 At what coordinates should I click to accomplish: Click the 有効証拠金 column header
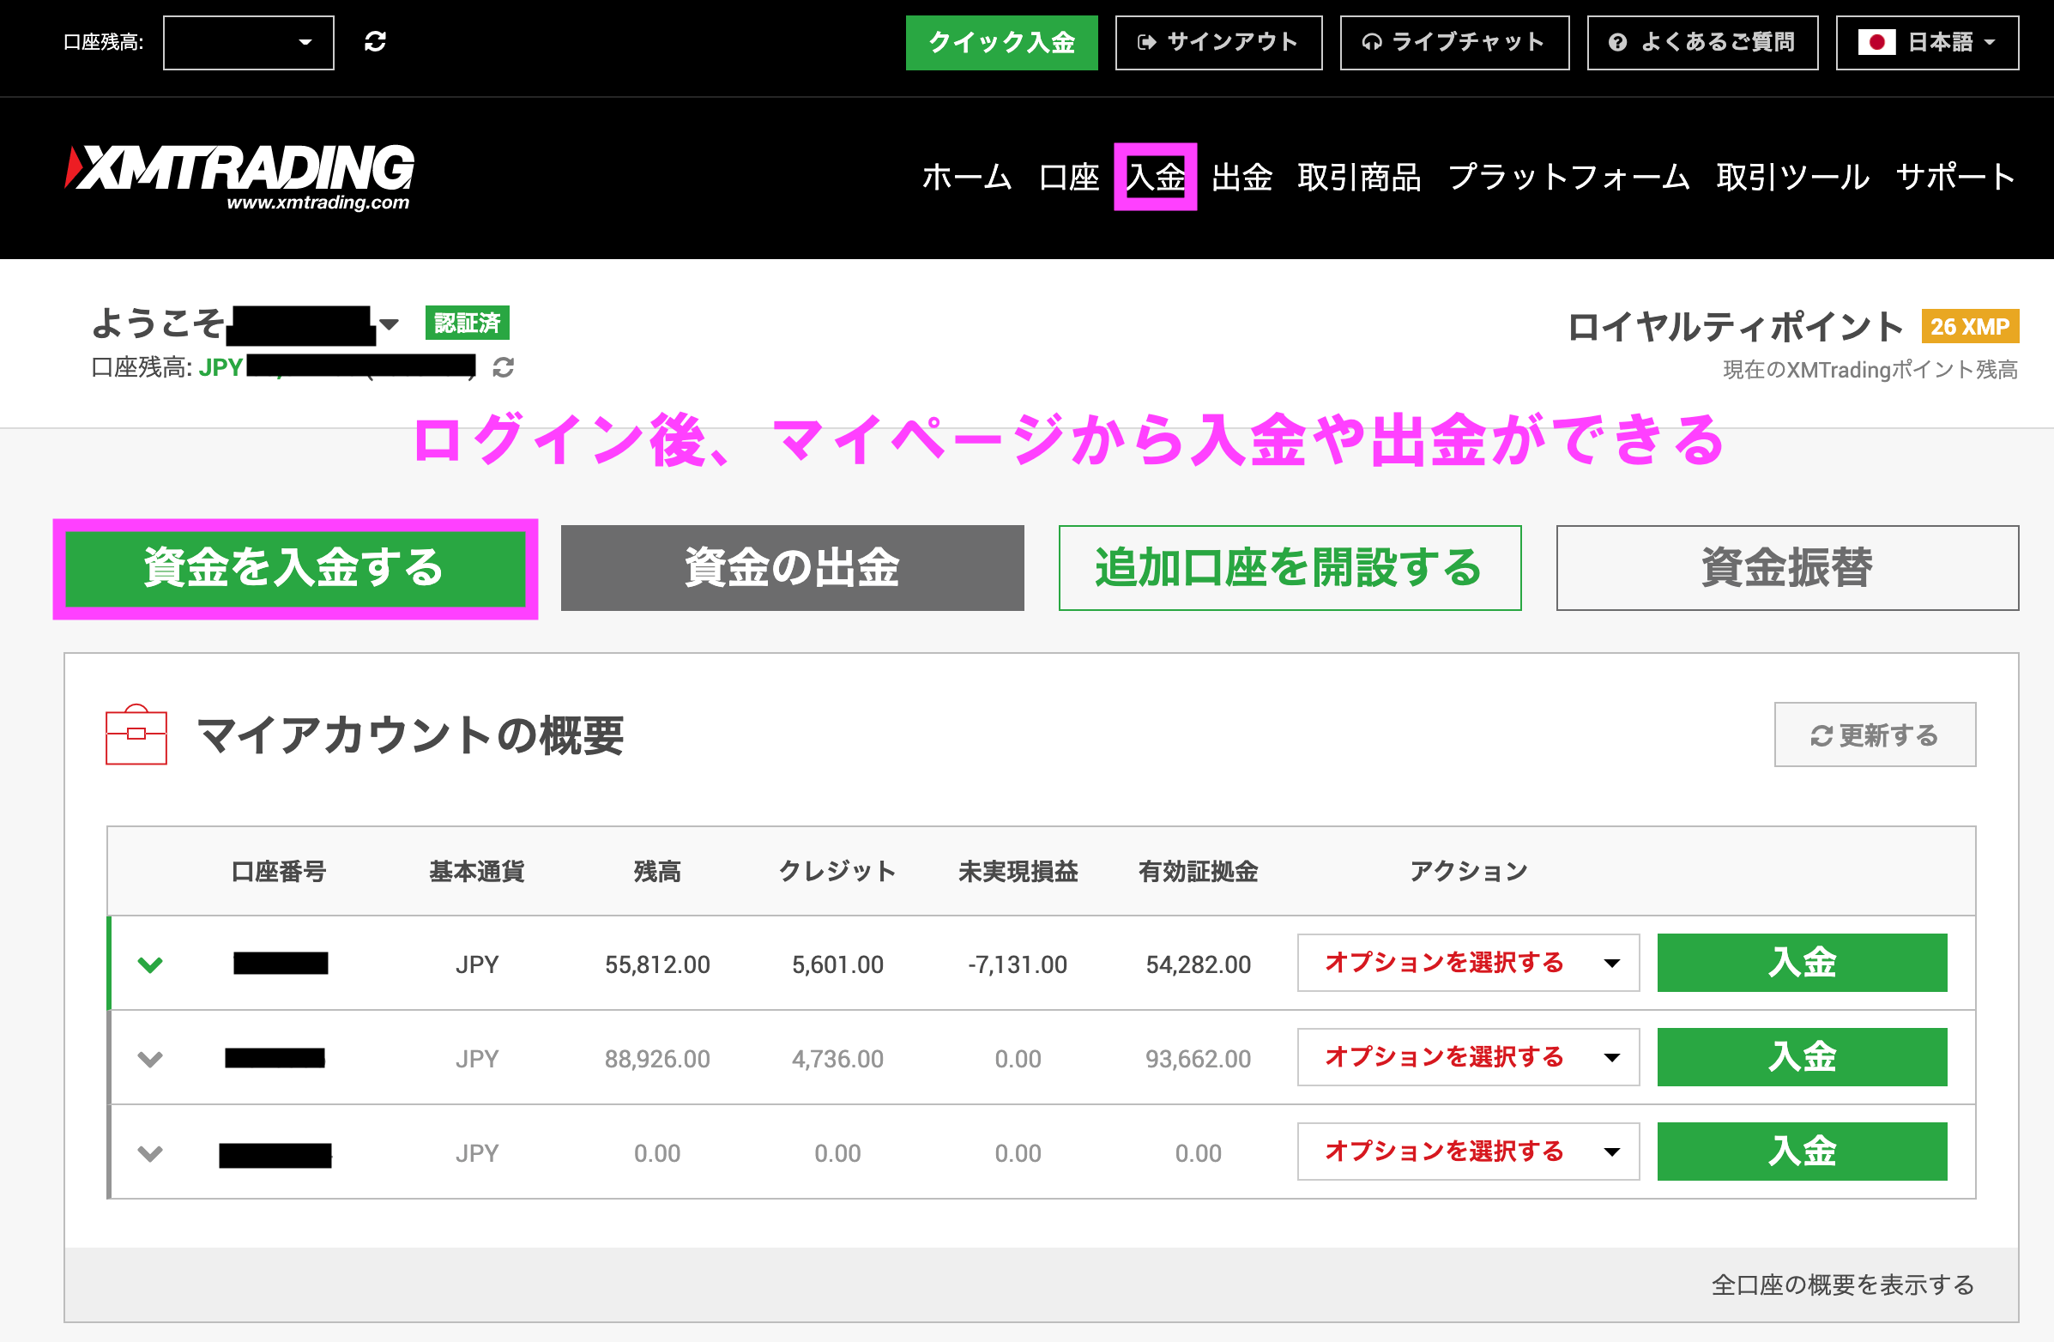[1198, 872]
